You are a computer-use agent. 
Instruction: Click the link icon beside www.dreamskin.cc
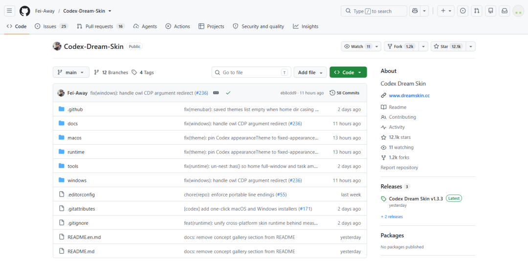coord(384,95)
